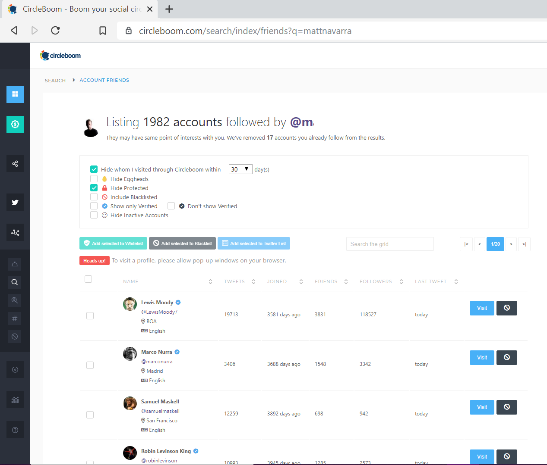The height and width of the screenshot is (465, 547).
Task: Open the dashboard grid icon in sidebar
Action: (x=15, y=94)
